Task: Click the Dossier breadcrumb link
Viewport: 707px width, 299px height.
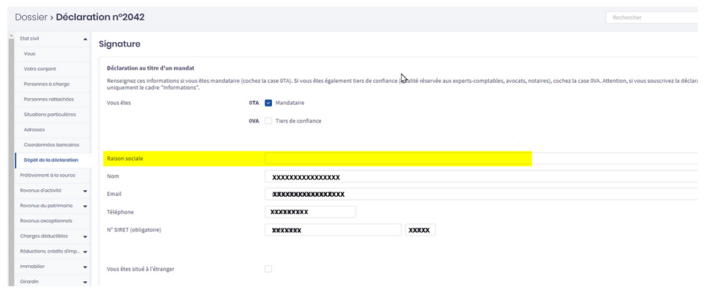Action: [30, 17]
